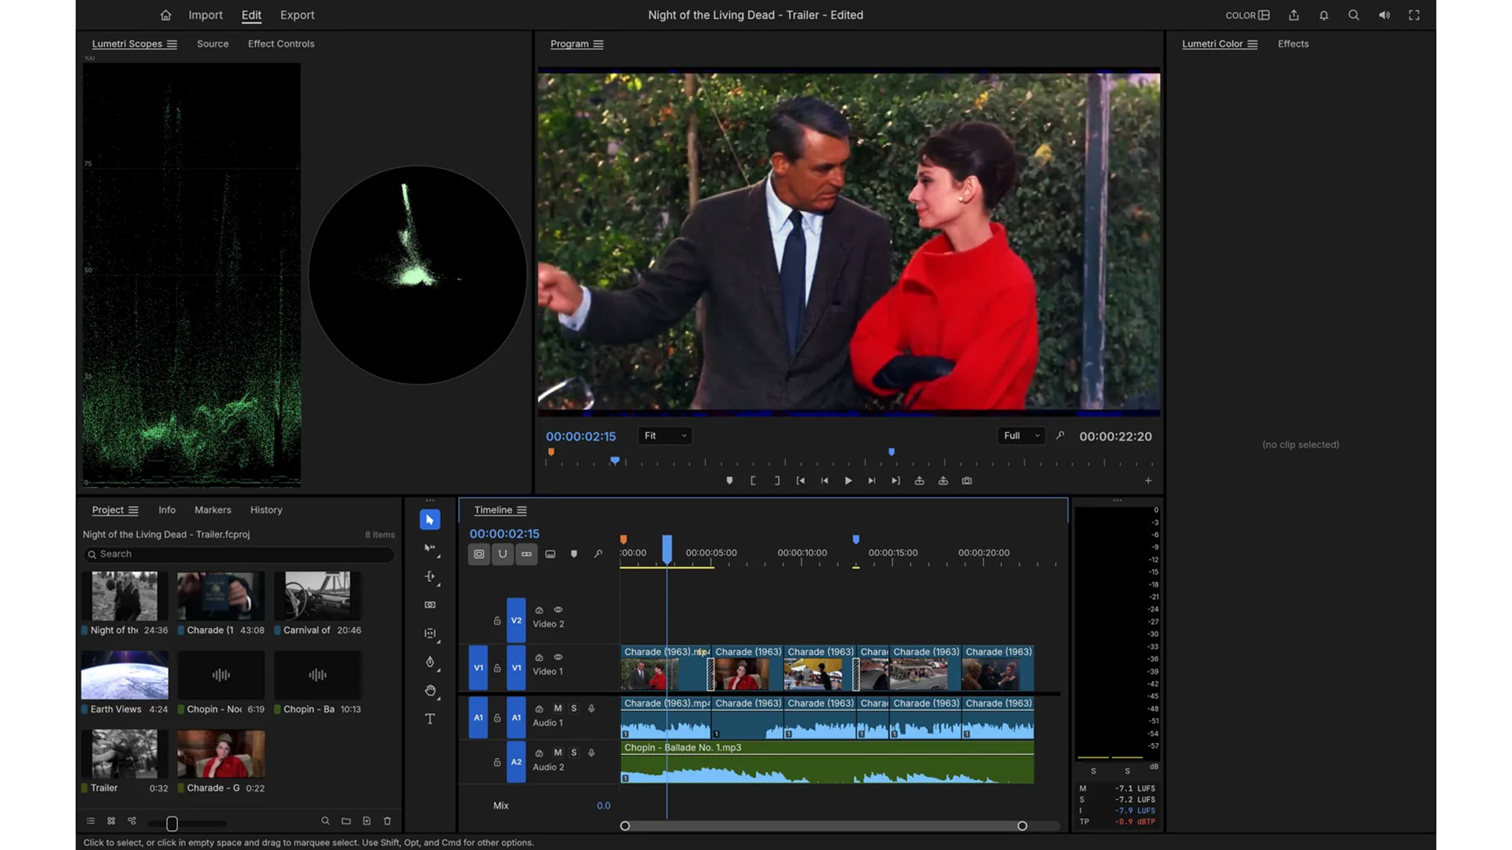Image resolution: width=1512 pixels, height=850 pixels.
Task: Play the Program monitor
Action: 848,480
